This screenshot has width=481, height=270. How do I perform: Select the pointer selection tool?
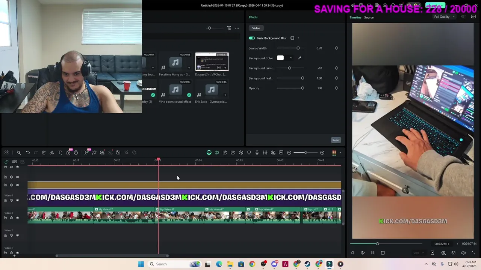tap(18, 153)
